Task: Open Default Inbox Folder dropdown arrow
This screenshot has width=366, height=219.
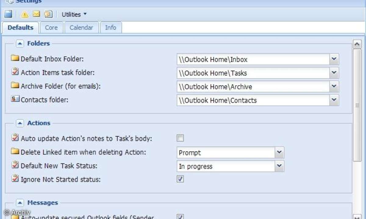Action: (x=334, y=59)
